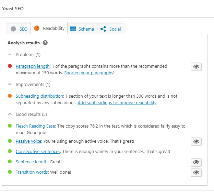
Task: Open the Consecutive sentences link
Action: 38,152
